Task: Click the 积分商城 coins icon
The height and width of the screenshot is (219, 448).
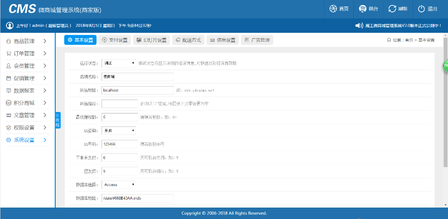Action: [9, 103]
